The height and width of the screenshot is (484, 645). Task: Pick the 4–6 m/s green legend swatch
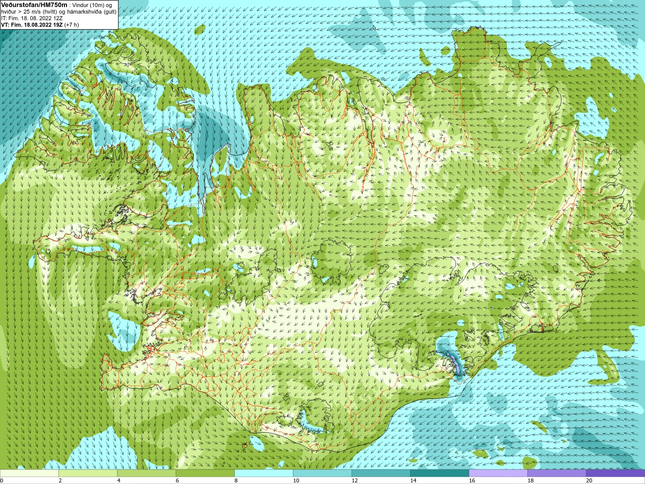tap(146, 473)
